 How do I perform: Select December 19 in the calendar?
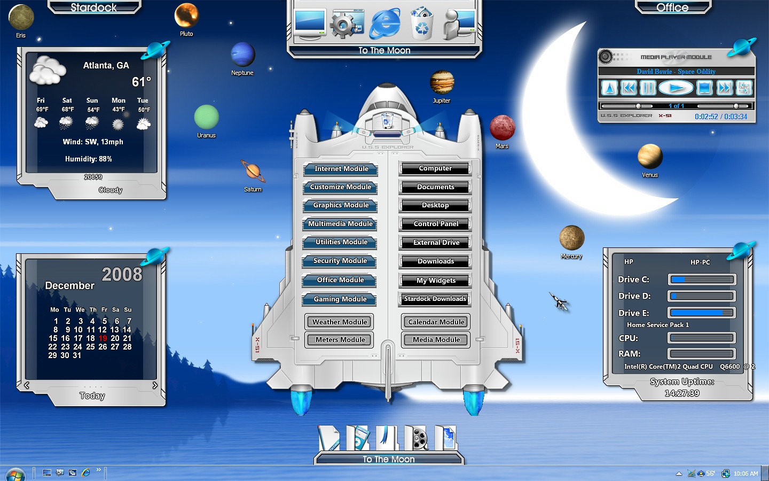click(x=103, y=338)
